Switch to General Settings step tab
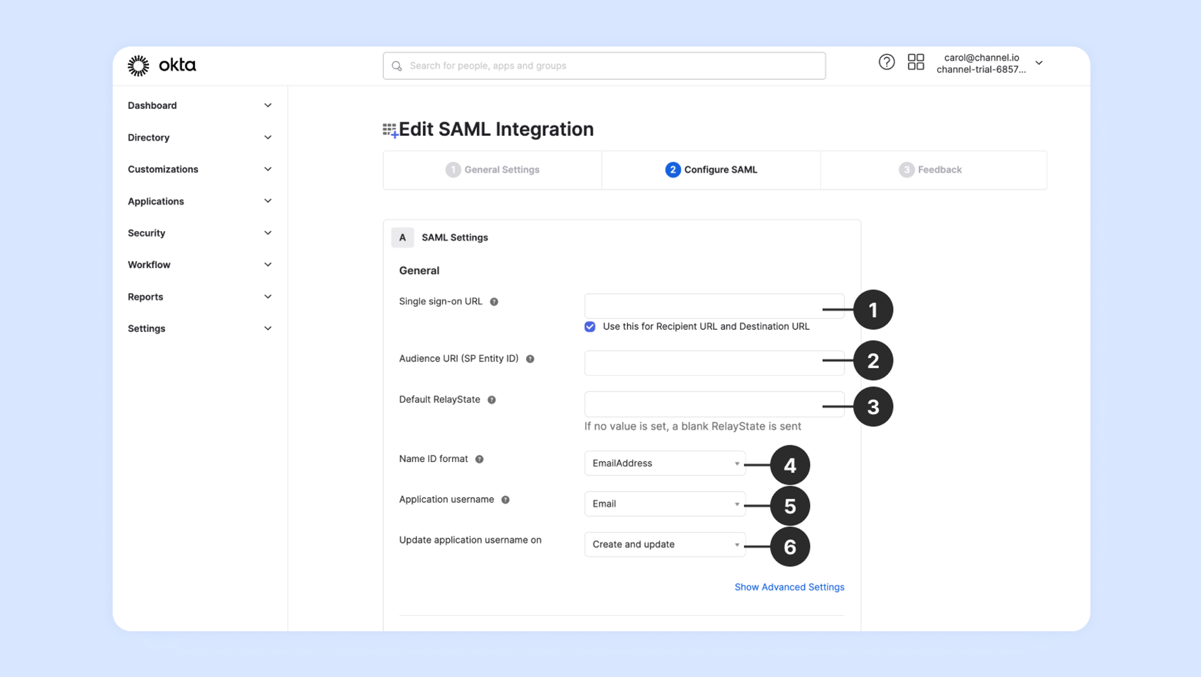The height and width of the screenshot is (677, 1201). click(493, 170)
